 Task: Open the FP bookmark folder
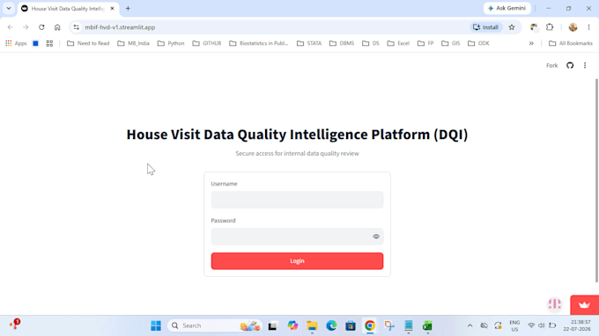(x=425, y=43)
